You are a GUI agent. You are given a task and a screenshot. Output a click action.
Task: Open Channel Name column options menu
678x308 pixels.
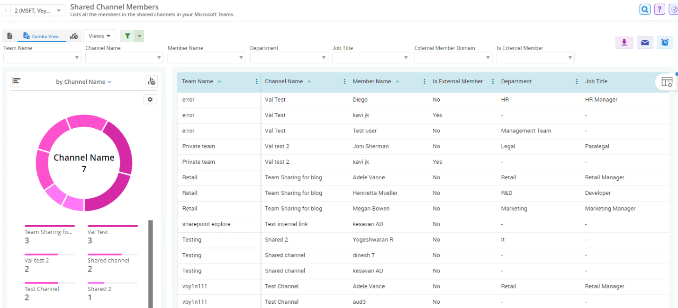tap(344, 81)
